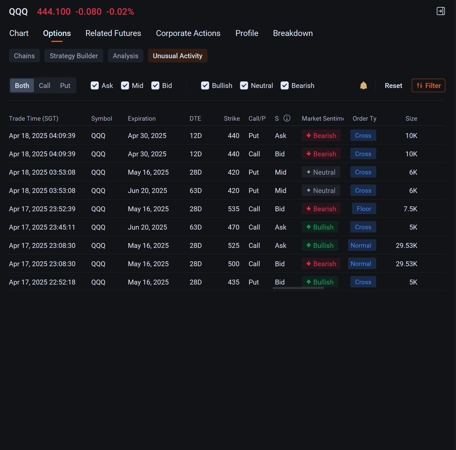The width and height of the screenshot is (456, 450).
Task: Click Normal tag on 500 Call row
Action: coord(362,264)
